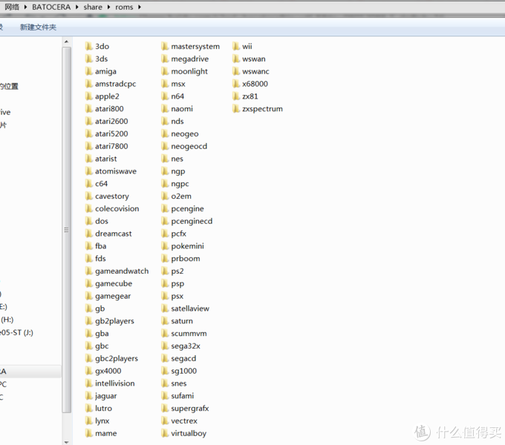Select the n64 folder icon
Screen dimensions: 505x445
coord(165,96)
